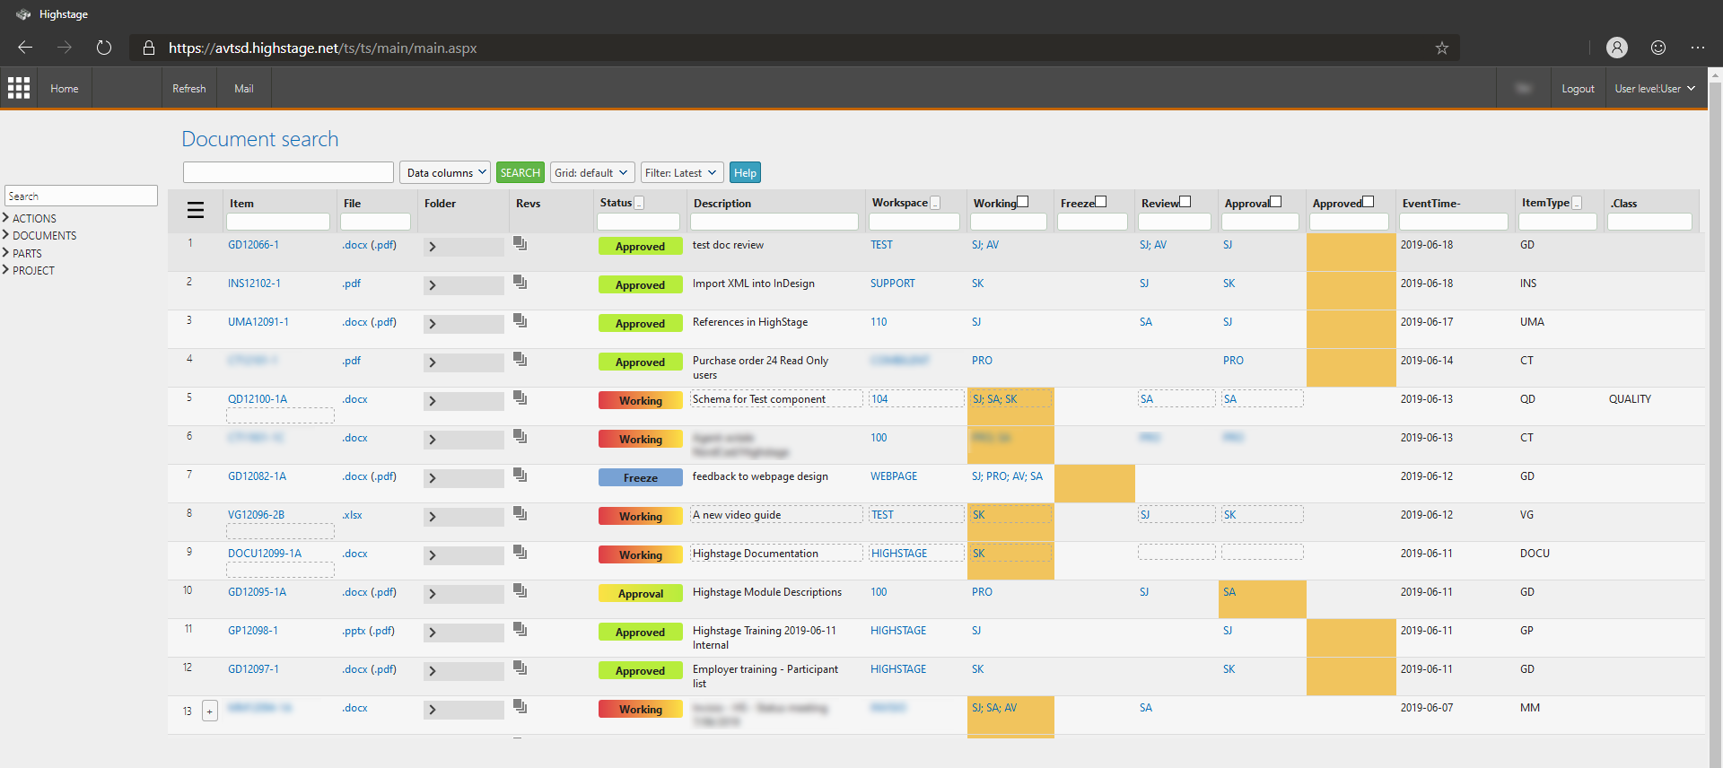Screen dimensions: 1723x768
Task: Click Logout in the top bar
Action: (1578, 89)
